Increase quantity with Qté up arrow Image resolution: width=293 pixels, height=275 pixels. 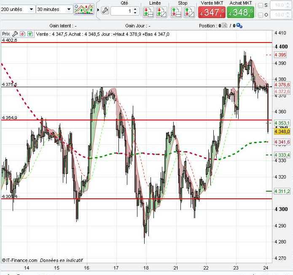tap(135, 8)
